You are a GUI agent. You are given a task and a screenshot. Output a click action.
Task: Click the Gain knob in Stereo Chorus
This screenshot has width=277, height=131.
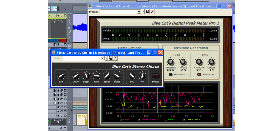pyautogui.click(x=61, y=76)
